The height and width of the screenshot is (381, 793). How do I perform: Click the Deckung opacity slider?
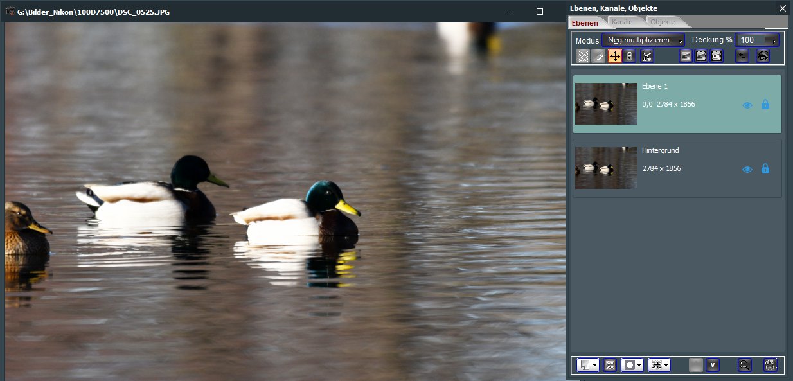(757, 40)
